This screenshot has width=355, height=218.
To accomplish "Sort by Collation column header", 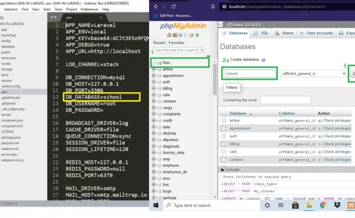I will 287,113.
